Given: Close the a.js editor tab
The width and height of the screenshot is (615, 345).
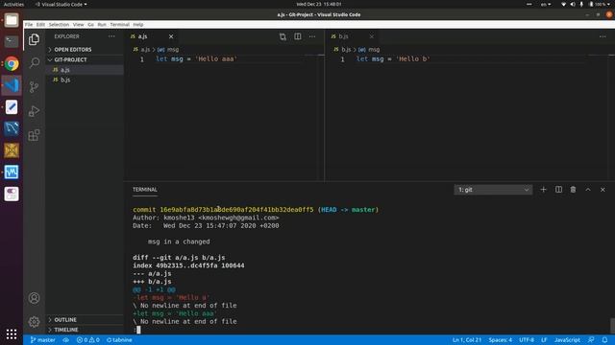Looking at the screenshot, I should (x=171, y=36).
